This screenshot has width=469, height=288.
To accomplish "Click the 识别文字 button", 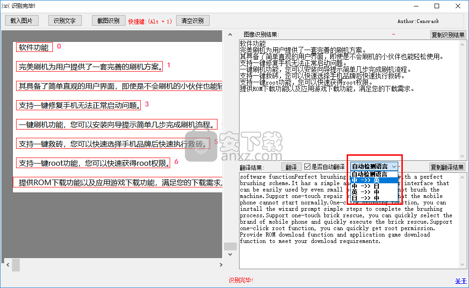I will 65,21.
